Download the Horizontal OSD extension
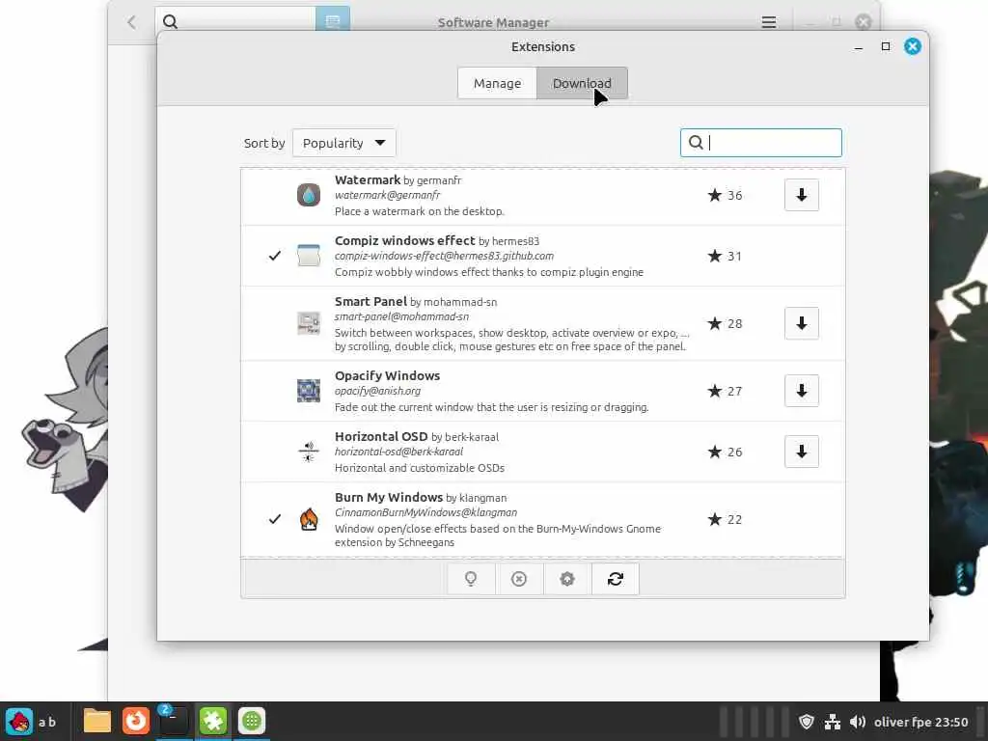The height and width of the screenshot is (741, 988). [801, 452]
